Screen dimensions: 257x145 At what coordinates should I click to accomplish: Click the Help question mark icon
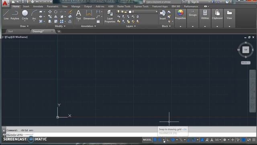[227, 2]
